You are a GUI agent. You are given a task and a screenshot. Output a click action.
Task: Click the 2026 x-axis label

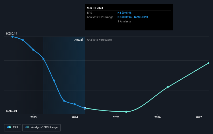[157, 117]
